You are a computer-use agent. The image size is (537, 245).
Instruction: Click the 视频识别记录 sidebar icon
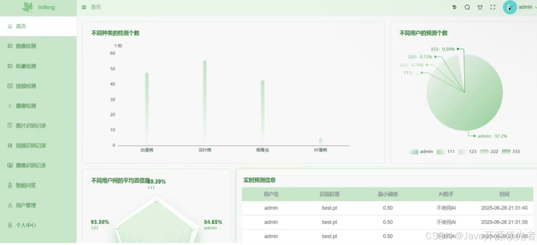point(10,145)
